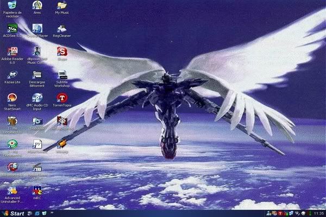Screen dimensions: 326x217
Task: Launch the IsoBuster shortcut
Action: point(37,123)
